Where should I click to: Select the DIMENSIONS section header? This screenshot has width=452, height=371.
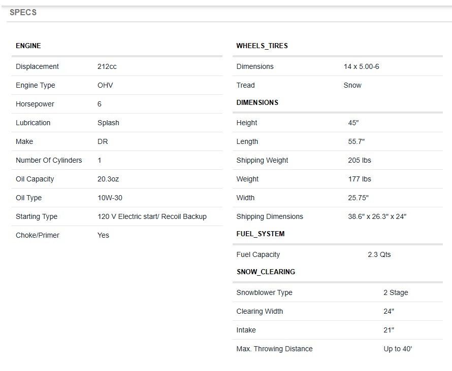point(257,102)
